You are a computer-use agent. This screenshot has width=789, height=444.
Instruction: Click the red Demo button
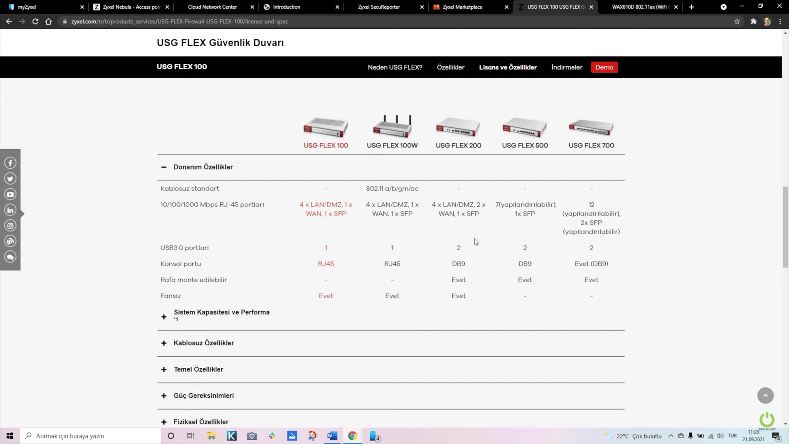pos(604,67)
